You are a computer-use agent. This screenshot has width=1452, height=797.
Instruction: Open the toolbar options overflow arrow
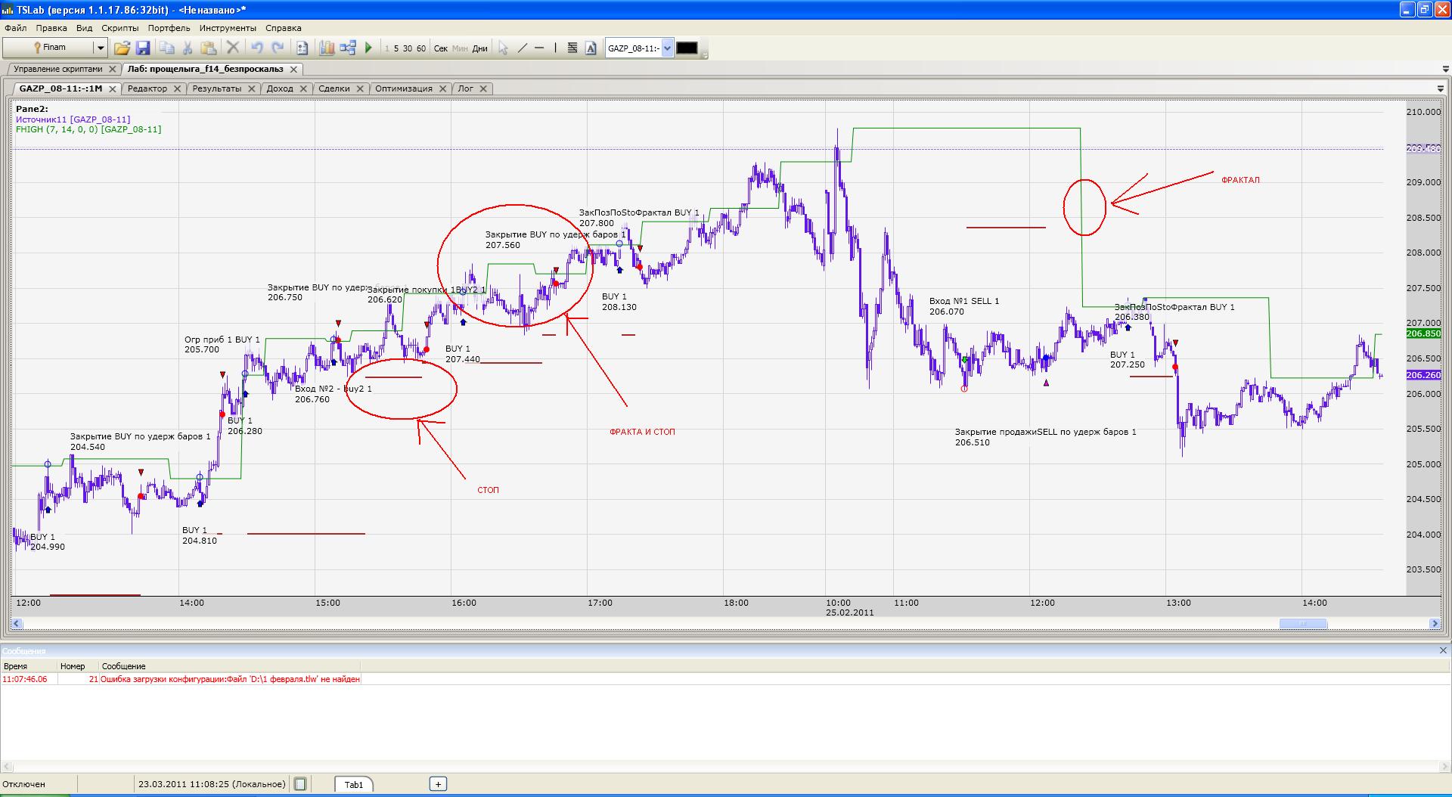pyautogui.click(x=705, y=54)
